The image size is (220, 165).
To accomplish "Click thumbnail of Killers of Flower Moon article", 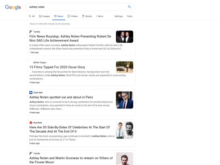I will pyautogui.click(x=125, y=159).
